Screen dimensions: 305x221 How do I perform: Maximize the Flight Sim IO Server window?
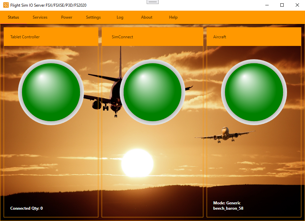(x=282, y=5)
